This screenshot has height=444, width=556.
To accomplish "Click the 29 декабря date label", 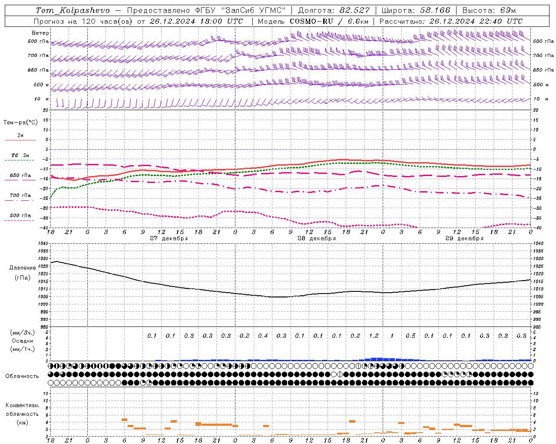I will point(464,238).
